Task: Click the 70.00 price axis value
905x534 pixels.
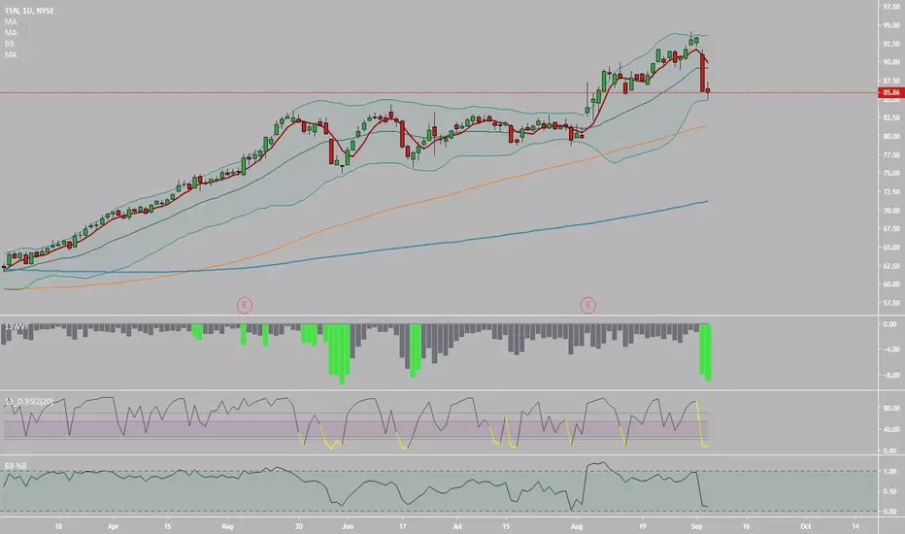Action: point(891,210)
